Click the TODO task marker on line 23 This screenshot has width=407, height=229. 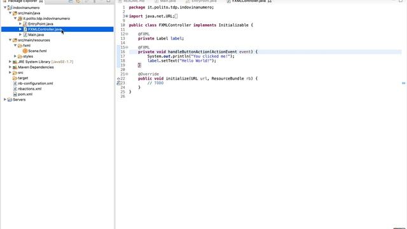coord(118,83)
